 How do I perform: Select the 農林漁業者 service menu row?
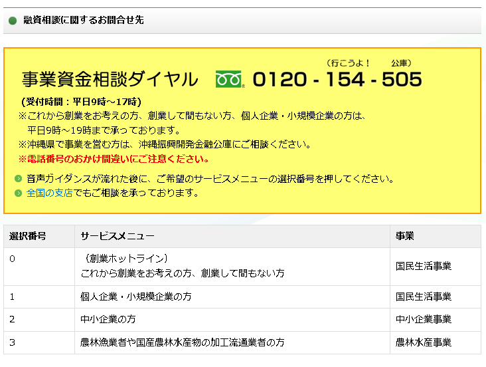pos(183,342)
